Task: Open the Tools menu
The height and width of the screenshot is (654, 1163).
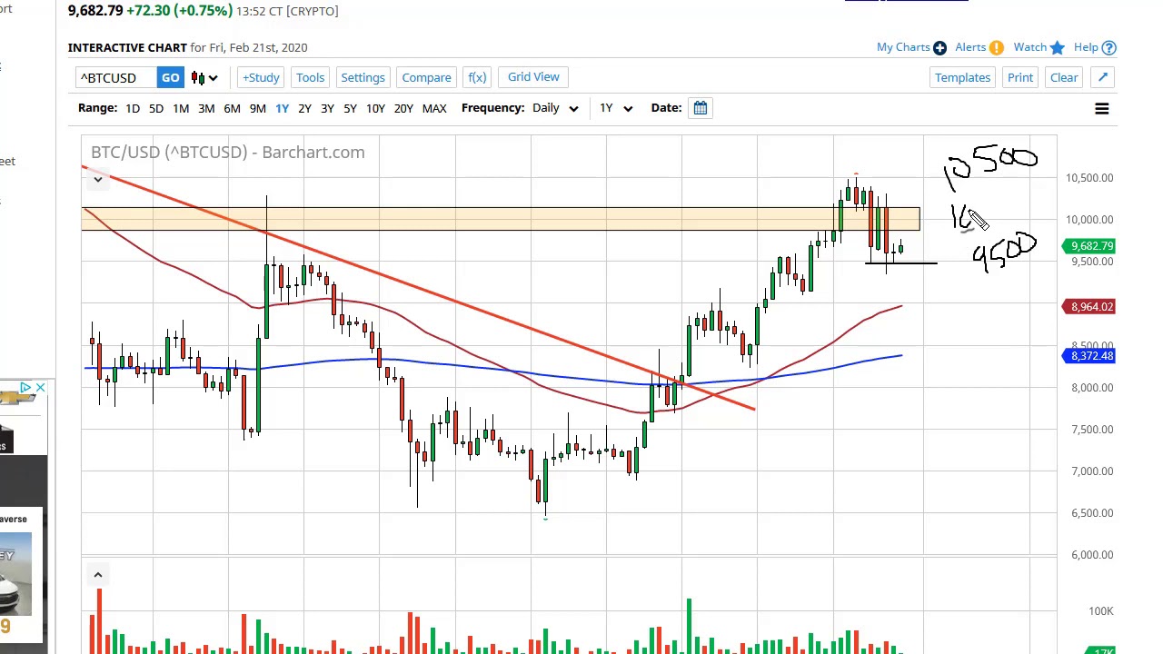Action: coord(310,77)
